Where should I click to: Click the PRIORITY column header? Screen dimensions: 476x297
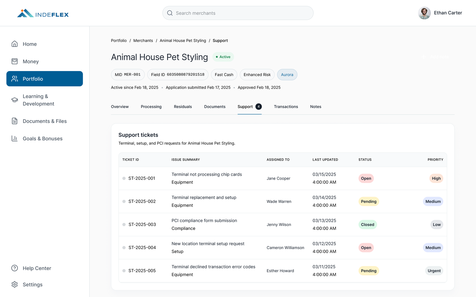[x=435, y=160]
